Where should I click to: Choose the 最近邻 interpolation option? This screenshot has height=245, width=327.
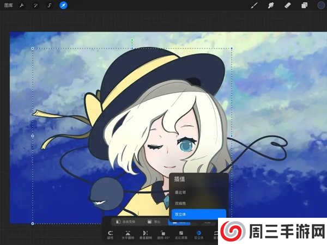(199, 192)
